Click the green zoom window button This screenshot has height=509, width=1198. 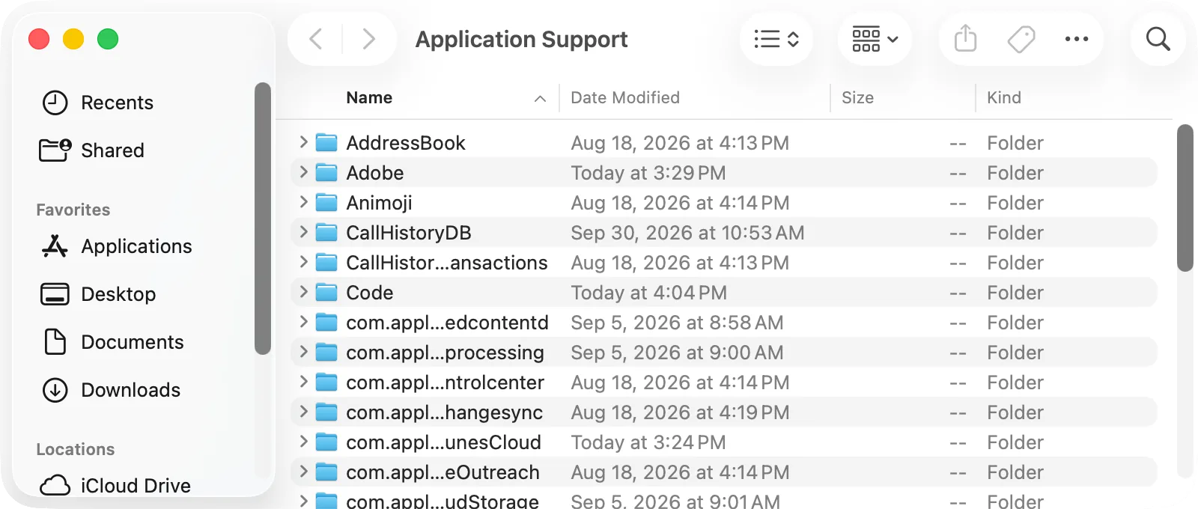click(x=108, y=39)
